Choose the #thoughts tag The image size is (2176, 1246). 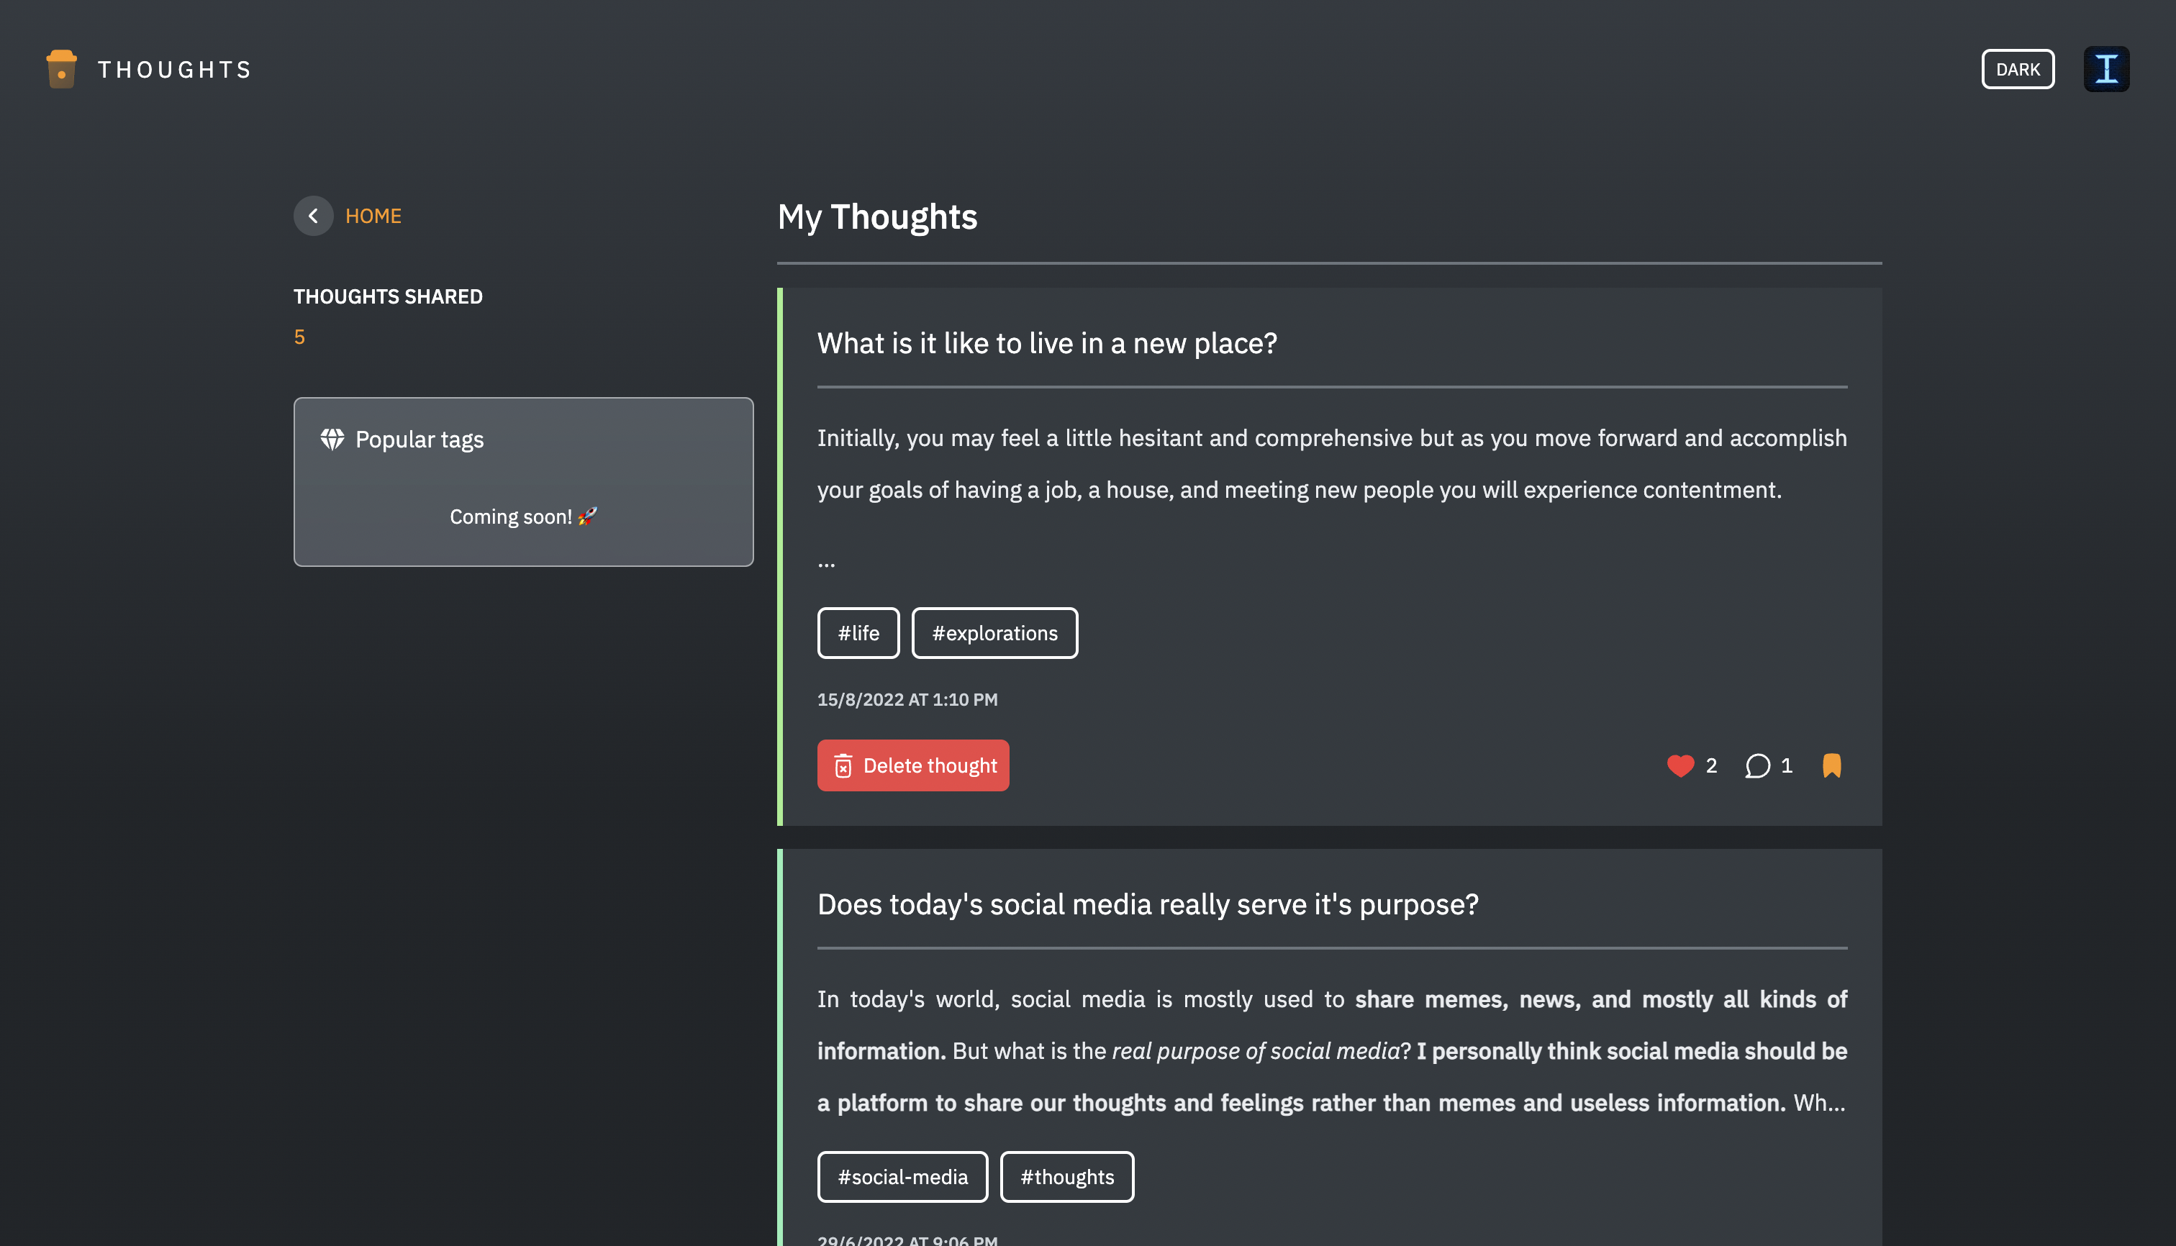1066,1177
